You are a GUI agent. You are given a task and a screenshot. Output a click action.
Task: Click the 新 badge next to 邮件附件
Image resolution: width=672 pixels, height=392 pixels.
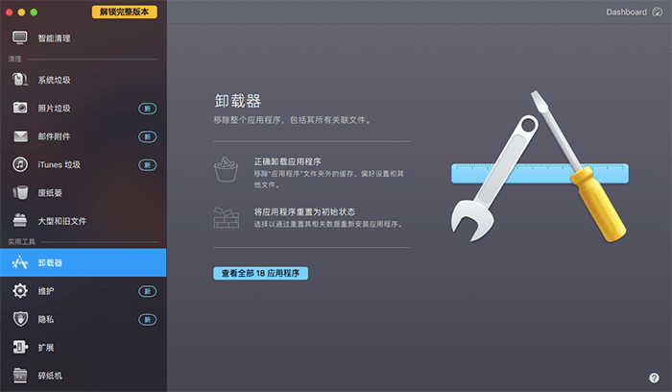pos(148,136)
